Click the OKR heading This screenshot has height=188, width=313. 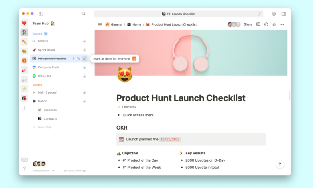(x=122, y=128)
